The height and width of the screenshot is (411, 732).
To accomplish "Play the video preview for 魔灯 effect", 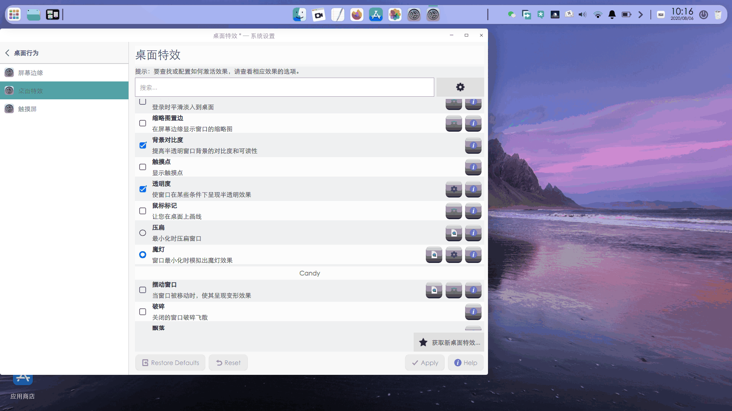I will [x=434, y=255].
